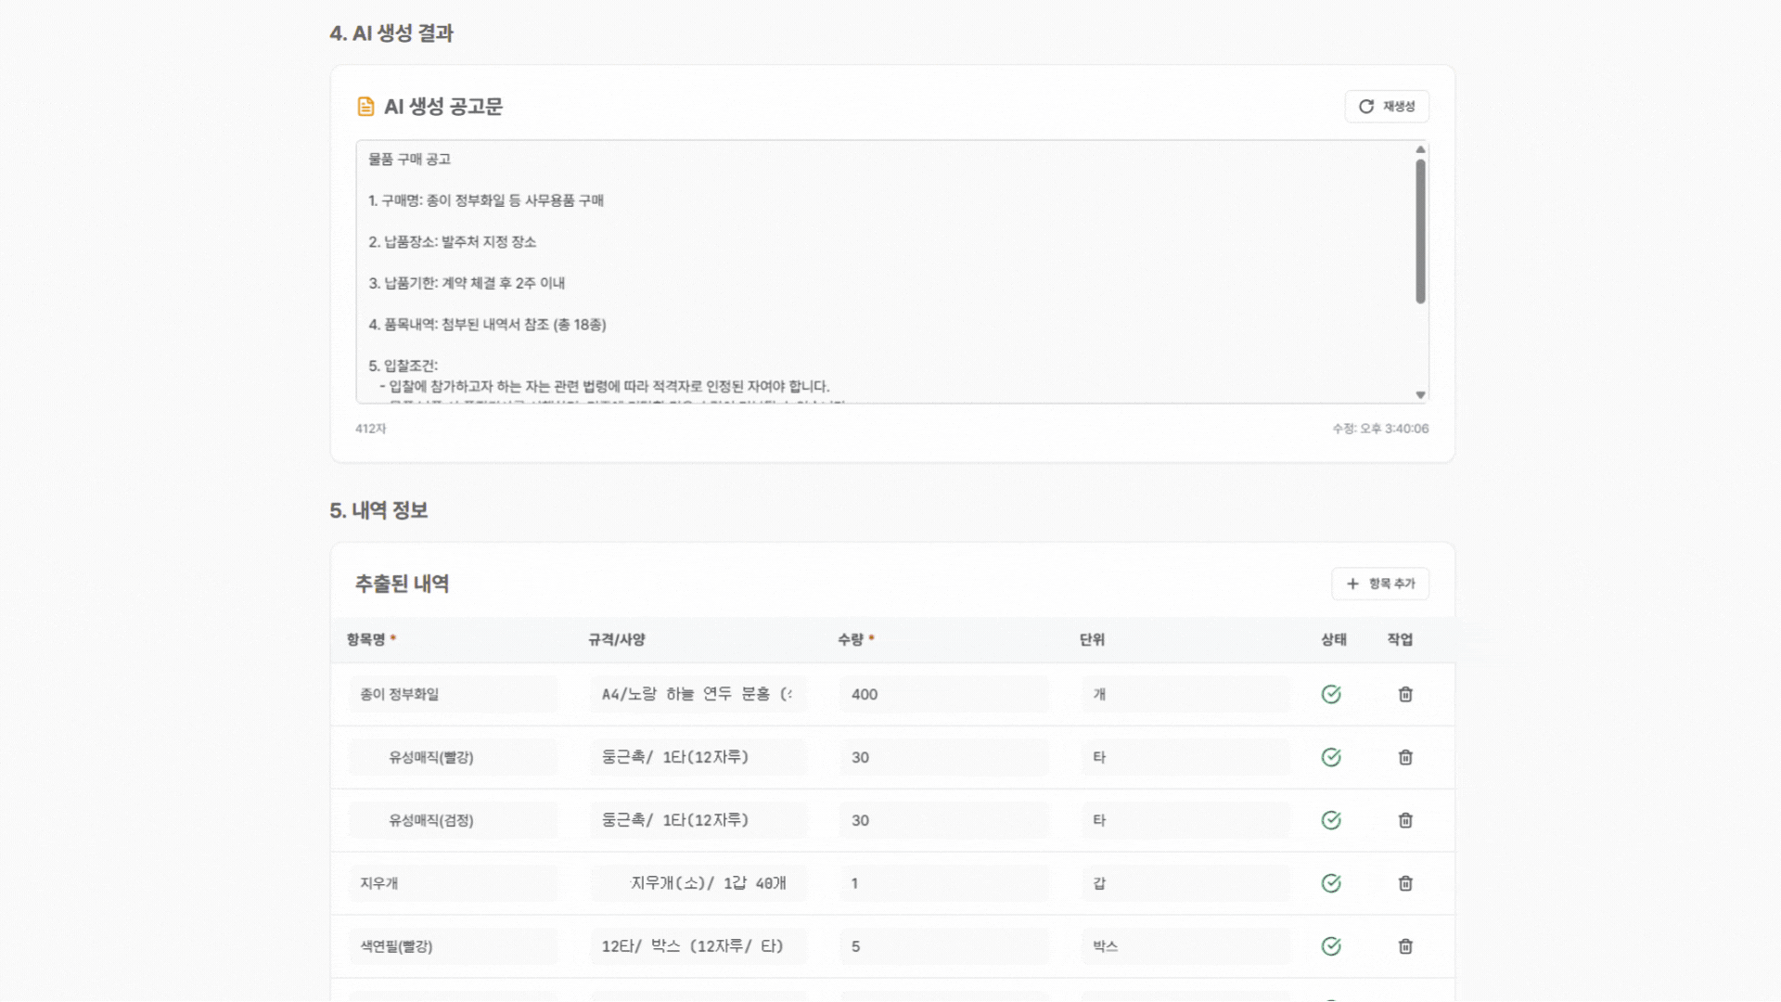Click the announcement text scrollbar up arrow
The height and width of the screenshot is (1002, 1781).
click(x=1420, y=149)
